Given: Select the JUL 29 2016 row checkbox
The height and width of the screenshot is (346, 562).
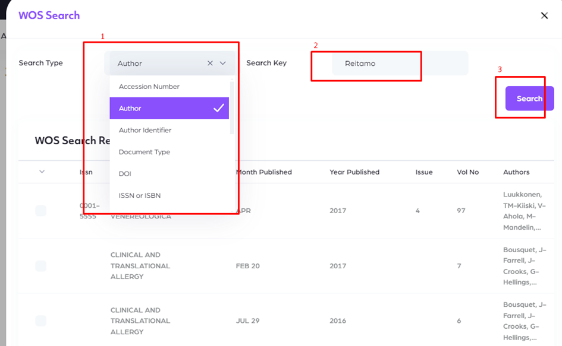Looking at the screenshot, I should click(41, 321).
